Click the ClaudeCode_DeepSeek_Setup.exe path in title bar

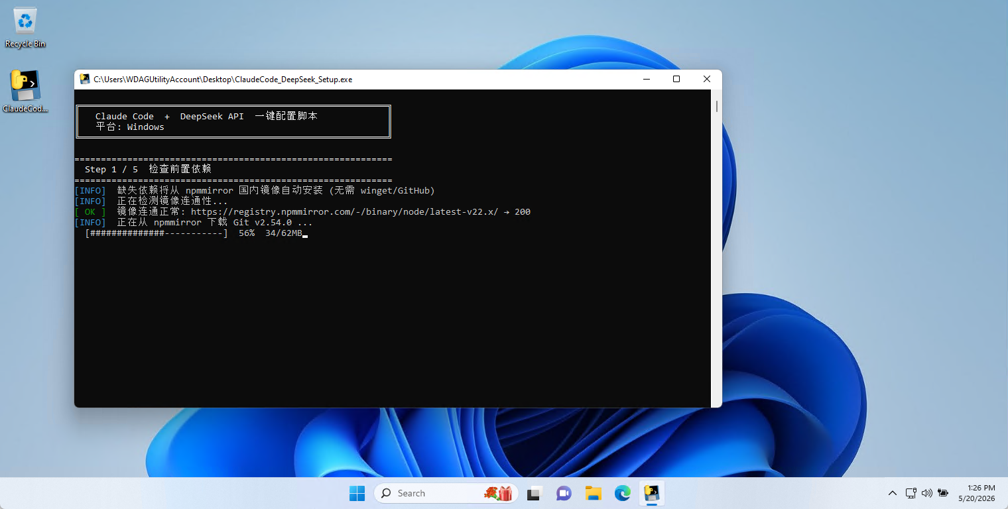(x=223, y=80)
